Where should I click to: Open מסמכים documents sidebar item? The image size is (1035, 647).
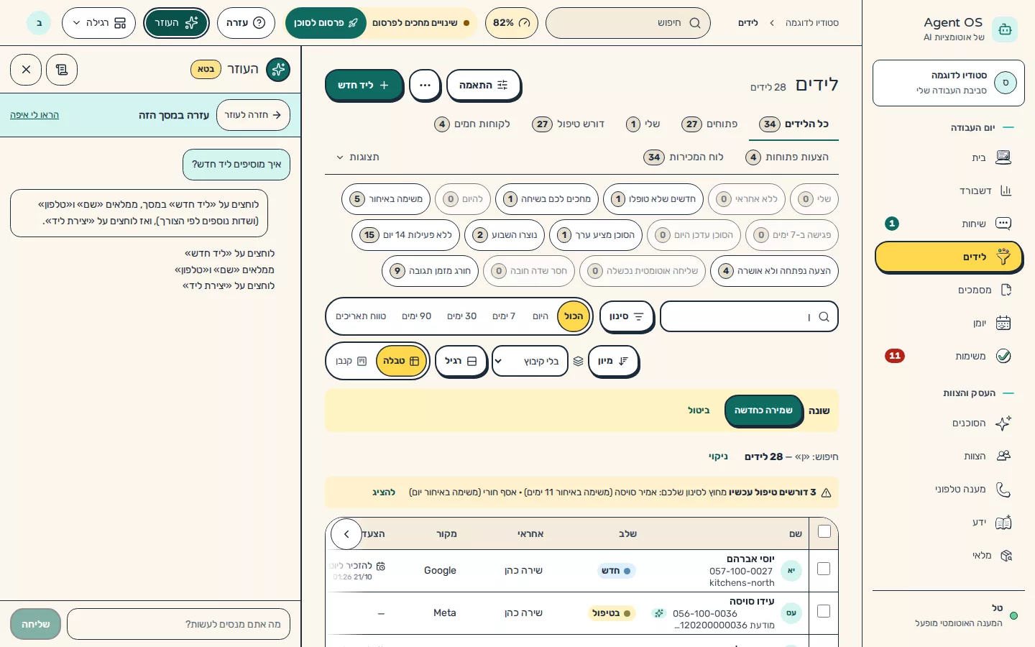click(949, 290)
